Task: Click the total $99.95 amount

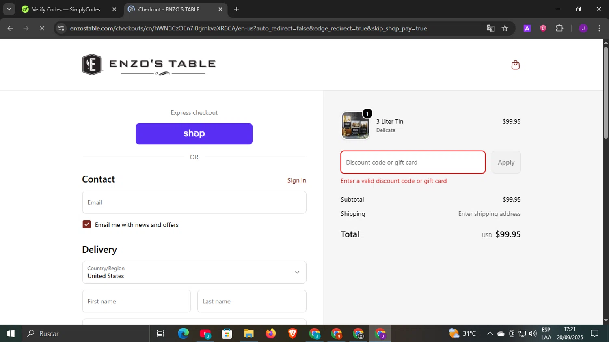Action: click(508, 234)
